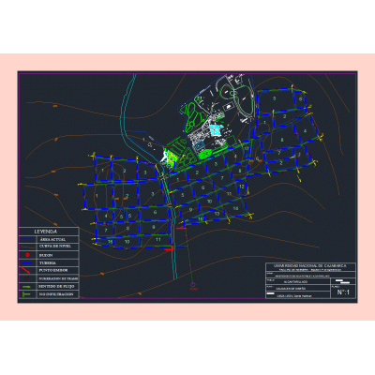Click block number 14 in the central grid
Image resolution: width=375 pixels, height=375 pixels.
235,208
